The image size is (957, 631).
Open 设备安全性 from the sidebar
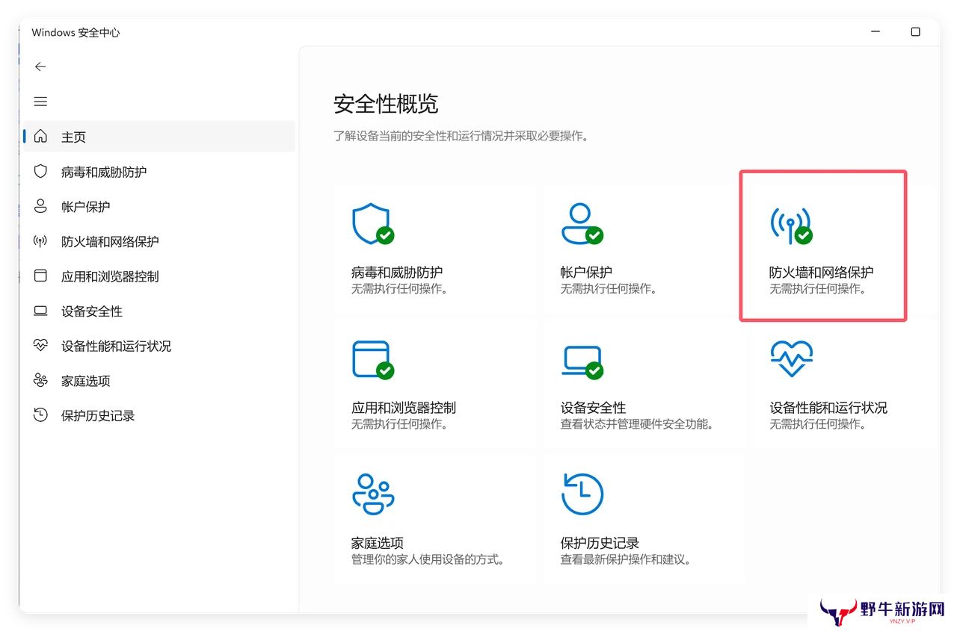[x=159, y=311]
